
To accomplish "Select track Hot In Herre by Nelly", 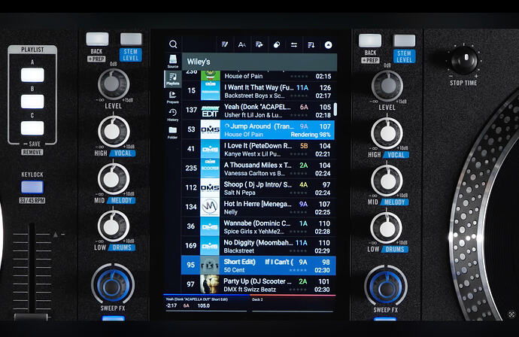I will (259, 208).
